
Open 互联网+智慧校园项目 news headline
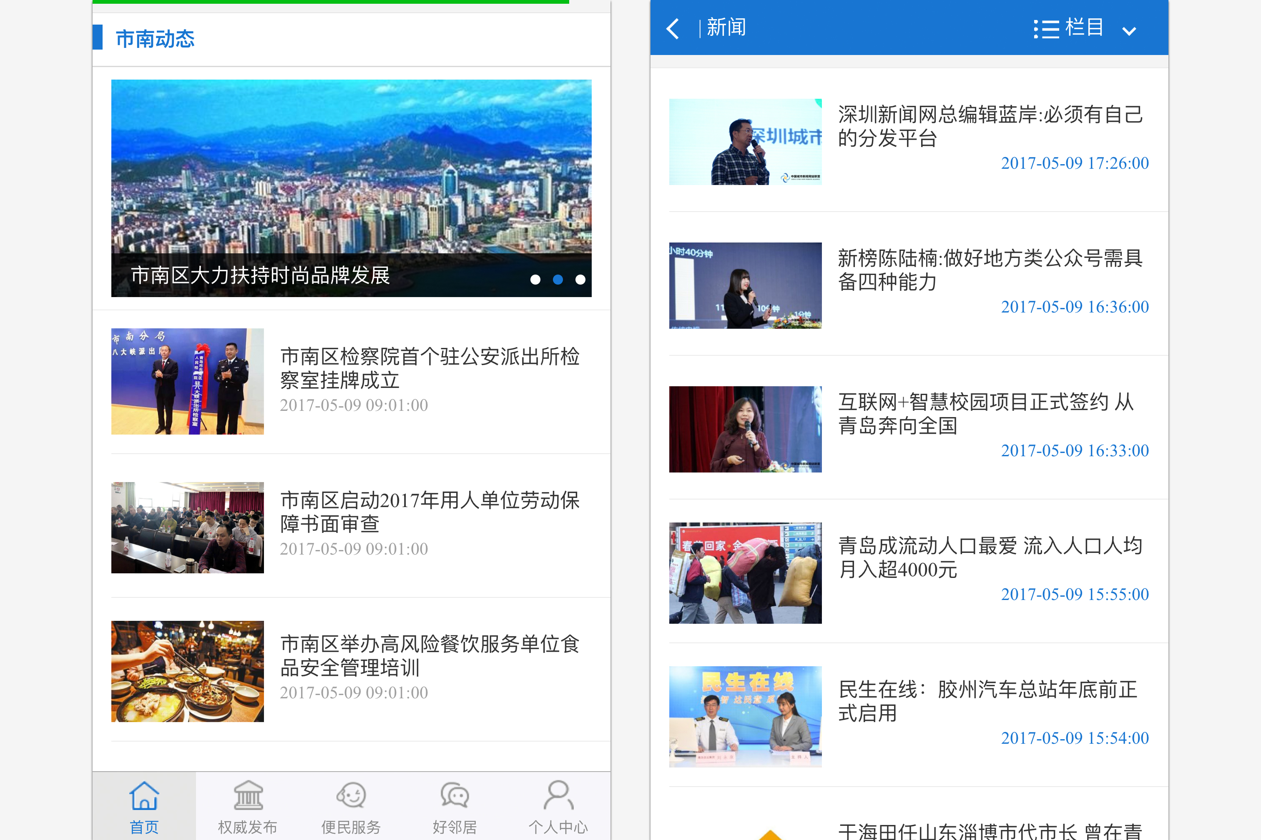(985, 414)
